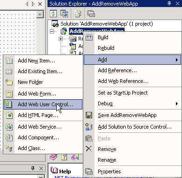Click the Show All Files toolbar icon
The width and height of the screenshot is (182, 178).
[x=78, y=14]
